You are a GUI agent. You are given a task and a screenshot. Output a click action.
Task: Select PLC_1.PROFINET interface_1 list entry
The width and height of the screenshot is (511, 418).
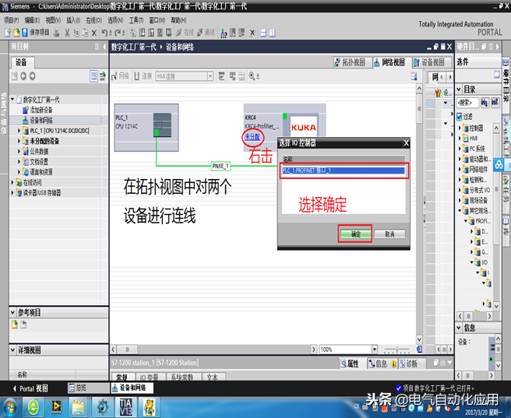click(x=343, y=170)
